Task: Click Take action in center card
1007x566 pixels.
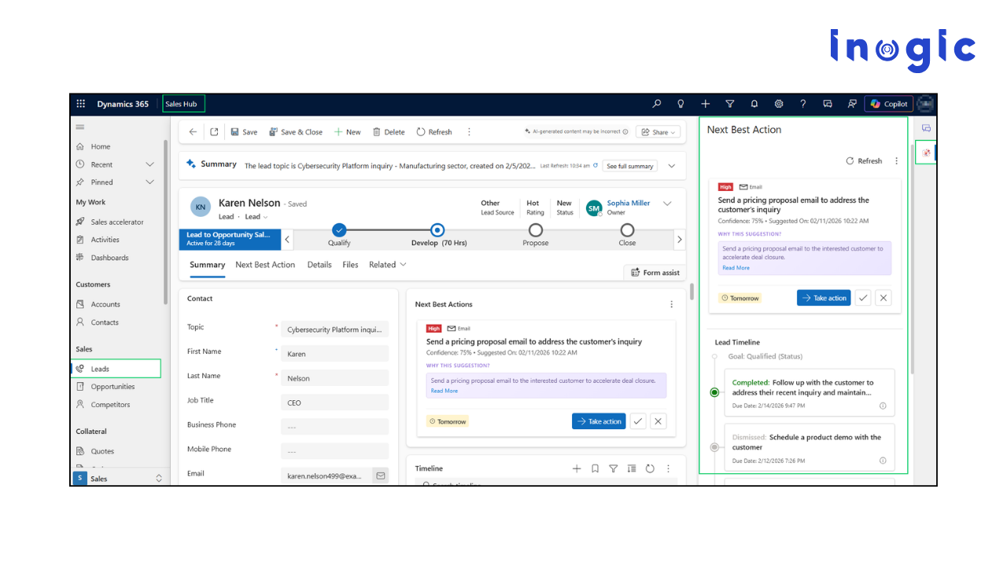Action: point(599,421)
